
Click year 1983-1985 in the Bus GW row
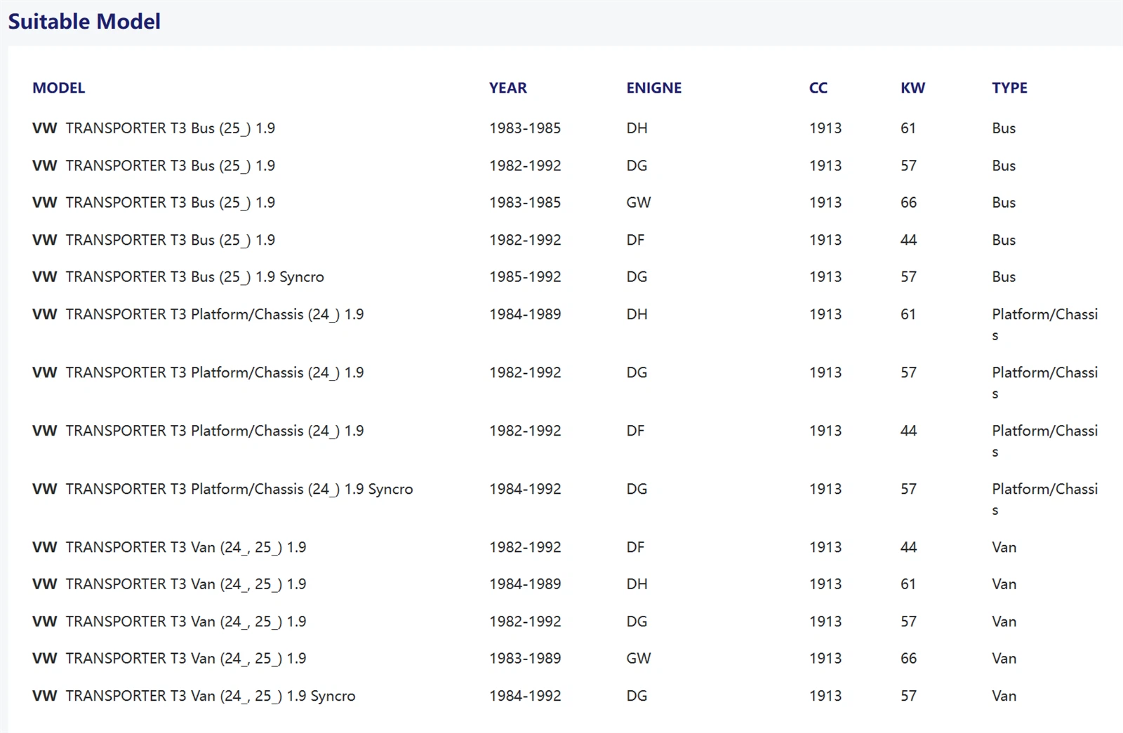point(525,203)
